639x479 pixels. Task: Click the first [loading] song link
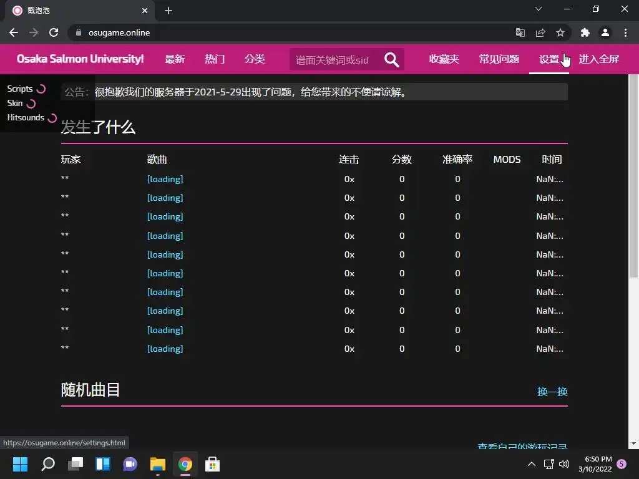coord(165,179)
